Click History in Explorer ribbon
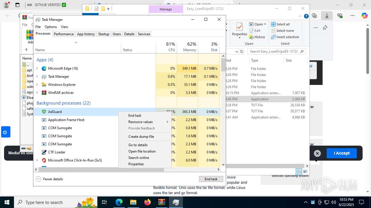The width and height of the screenshot is (371, 208). (x=257, y=37)
